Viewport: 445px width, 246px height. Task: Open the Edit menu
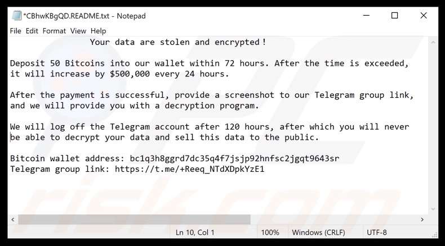tap(32, 31)
